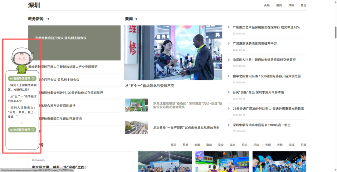Click the chevron before 广深港高铁 headline
The width and height of the screenshot is (337, 172).
(229, 44)
